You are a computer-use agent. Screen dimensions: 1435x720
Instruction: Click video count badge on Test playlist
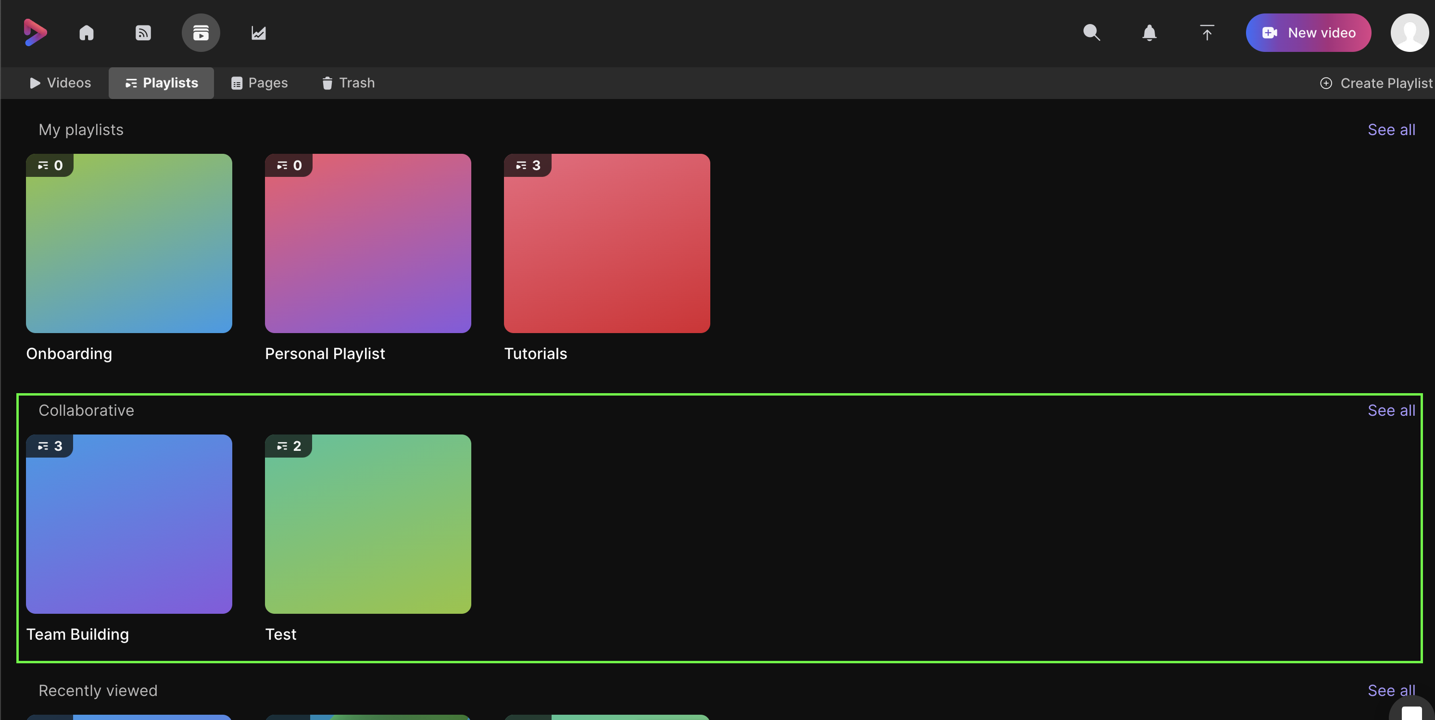coord(289,446)
